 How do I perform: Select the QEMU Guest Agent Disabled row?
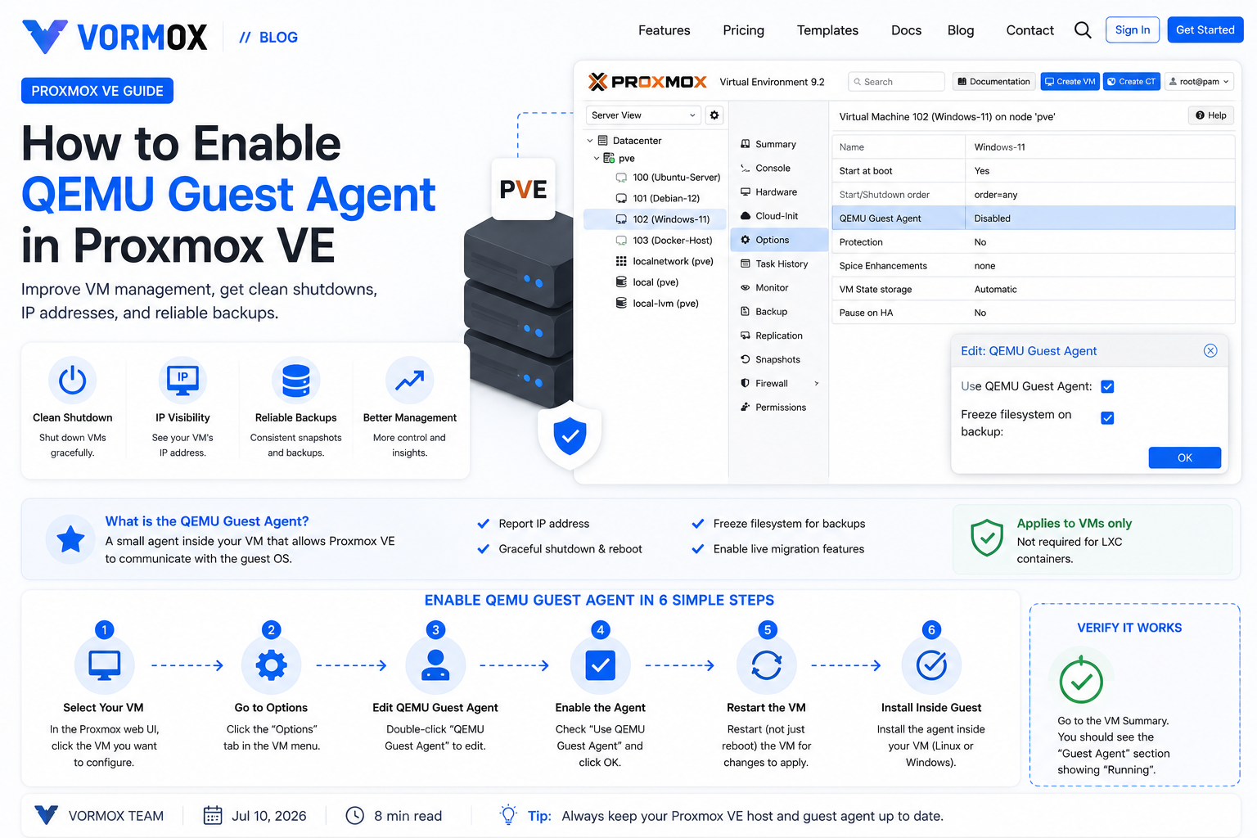point(1034,219)
